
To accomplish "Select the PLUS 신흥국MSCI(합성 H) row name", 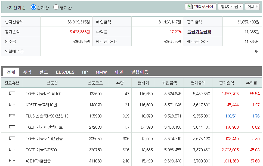I will click(x=47, y=116).
